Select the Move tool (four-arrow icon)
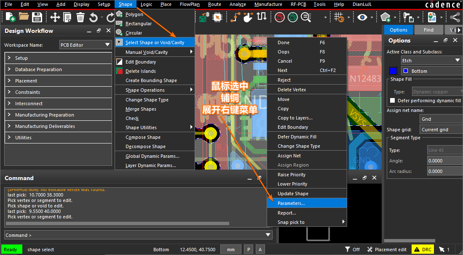 coord(55,17)
